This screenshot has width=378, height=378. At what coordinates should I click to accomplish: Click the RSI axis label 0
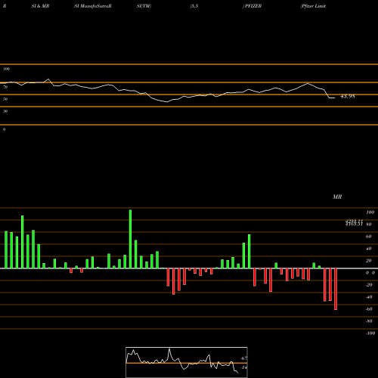pos(4,129)
